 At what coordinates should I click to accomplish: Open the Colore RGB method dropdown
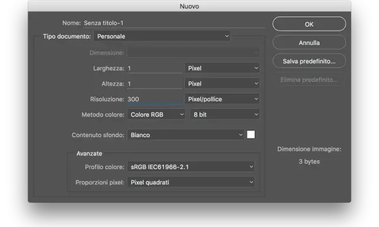click(156, 115)
